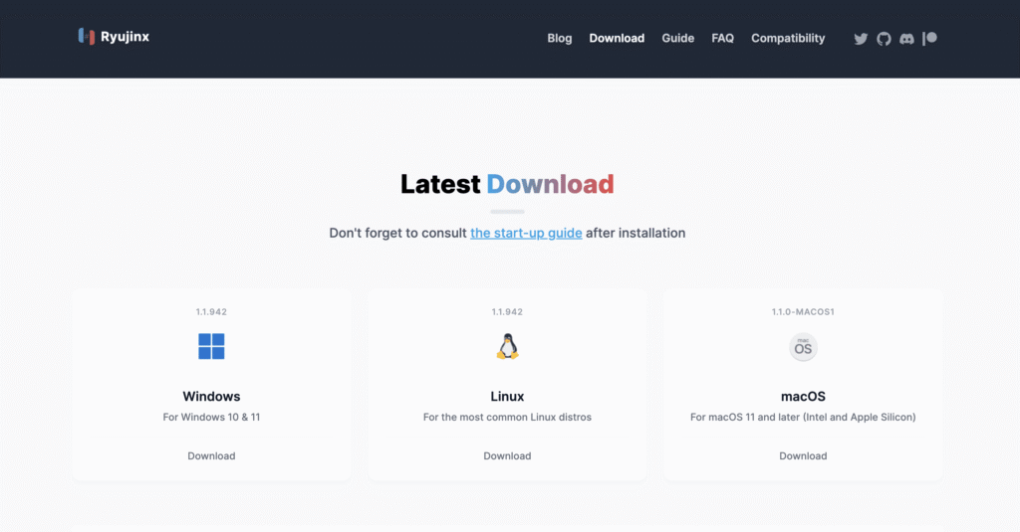Follow the start-up guide hyperlink
This screenshot has width=1020, height=532.
click(x=526, y=233)
